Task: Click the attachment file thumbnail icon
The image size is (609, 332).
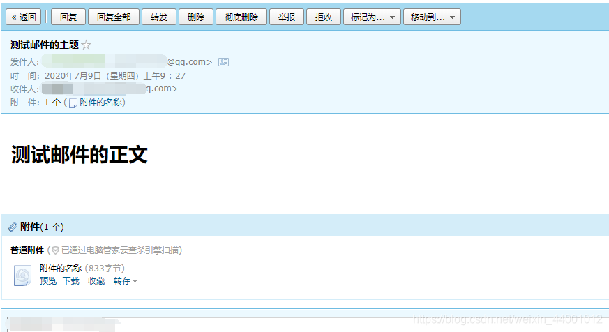Action: [x=22, y=276]
